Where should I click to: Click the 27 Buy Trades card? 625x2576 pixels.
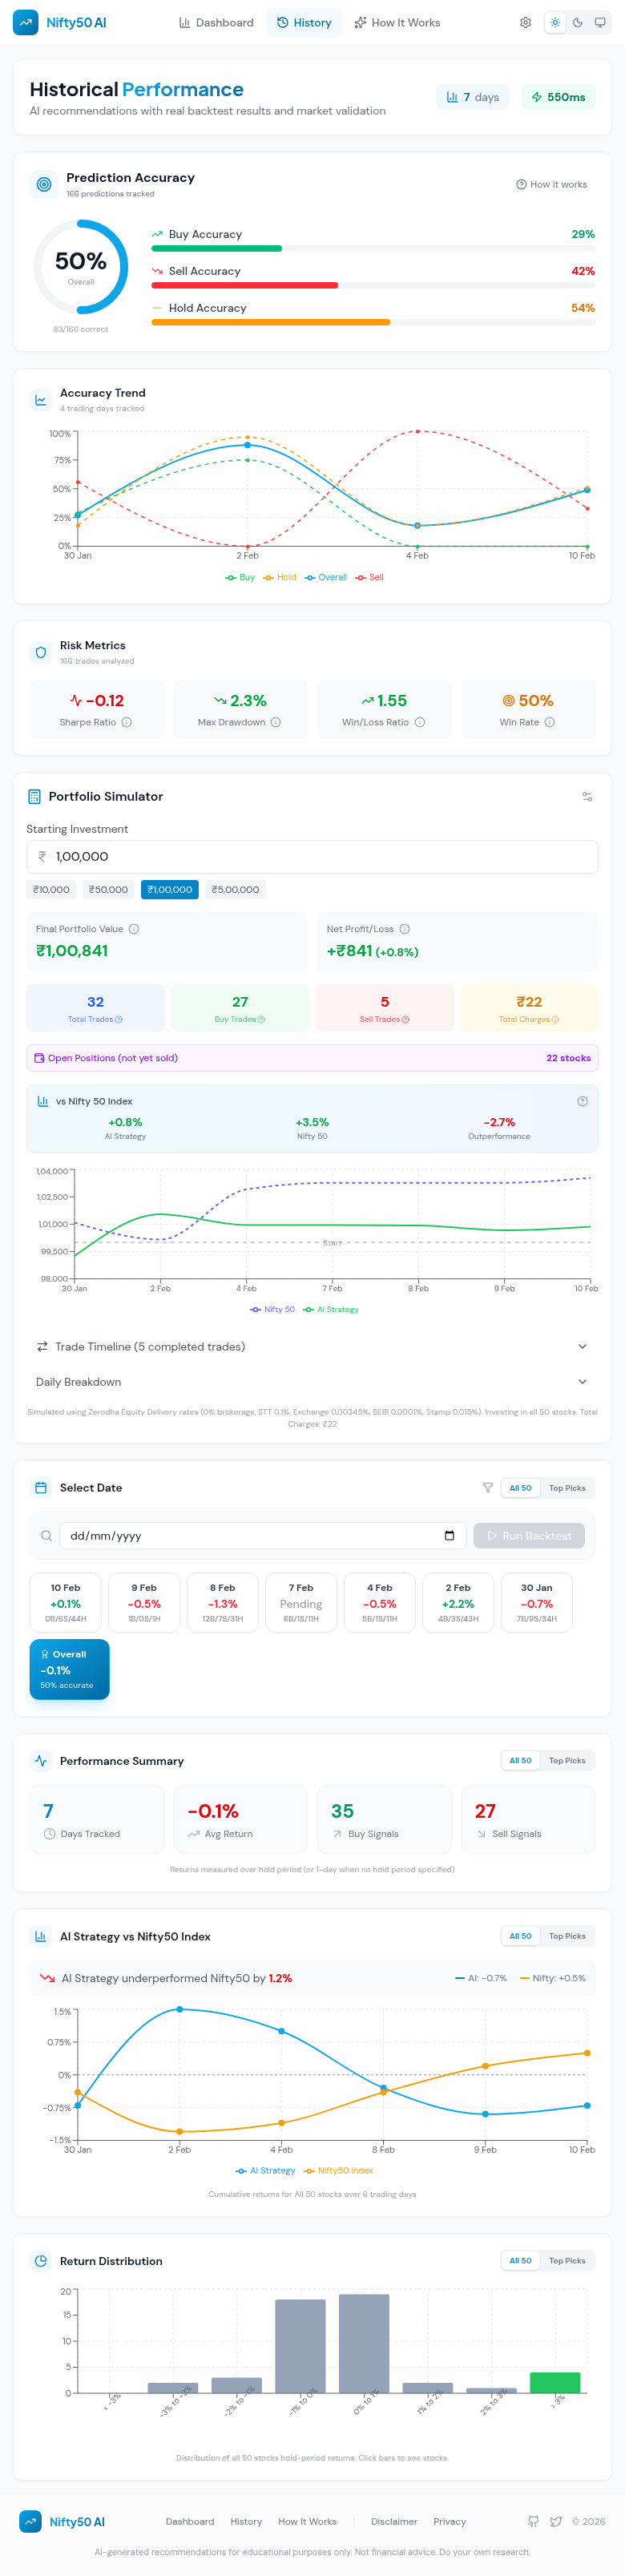[x=240, y=1008]
